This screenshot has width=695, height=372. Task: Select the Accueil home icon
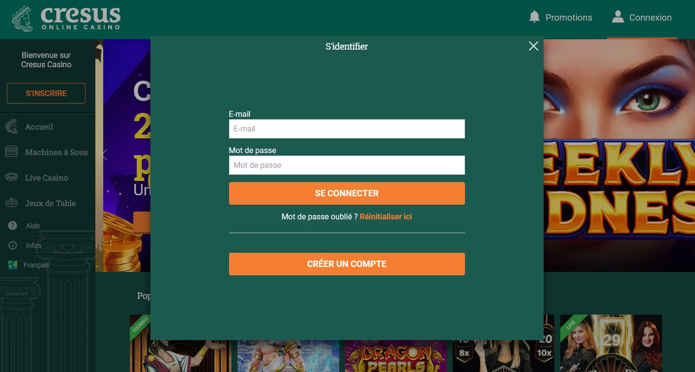[12, 126]
